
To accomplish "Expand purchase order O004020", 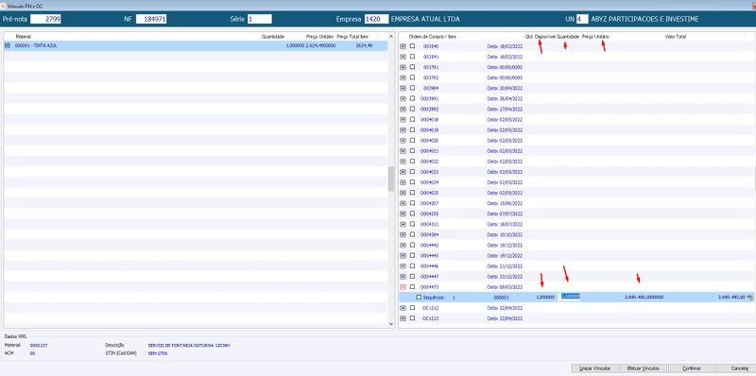I will [404, 140].
